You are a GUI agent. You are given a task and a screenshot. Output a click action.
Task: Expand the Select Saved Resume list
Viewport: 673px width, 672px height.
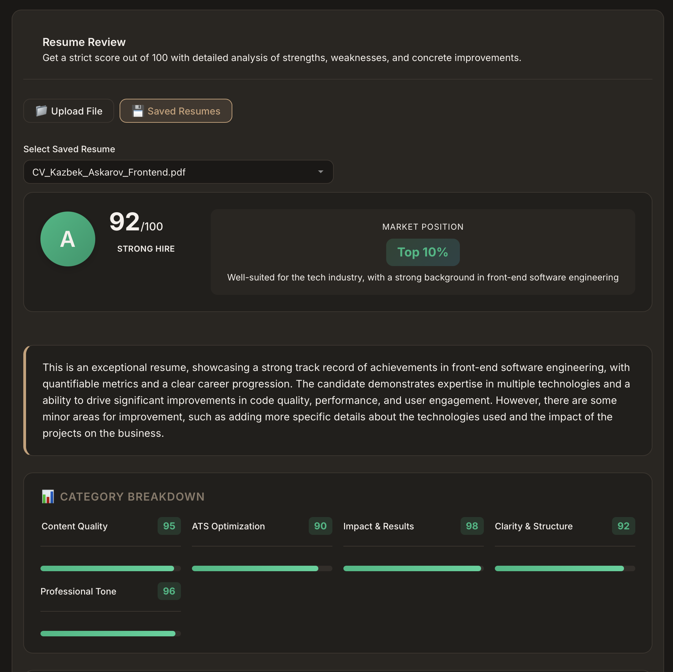(x=178, y=172)
